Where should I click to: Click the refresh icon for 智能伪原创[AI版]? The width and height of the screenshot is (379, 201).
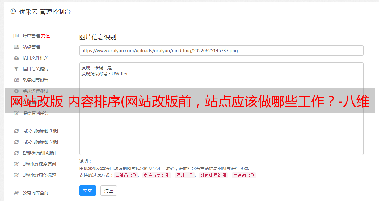pos(16,153)
